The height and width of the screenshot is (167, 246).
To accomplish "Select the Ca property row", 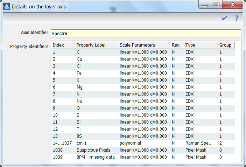I will (79, 59).
